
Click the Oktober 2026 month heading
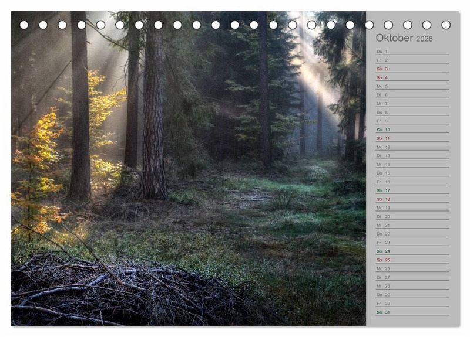404,38
